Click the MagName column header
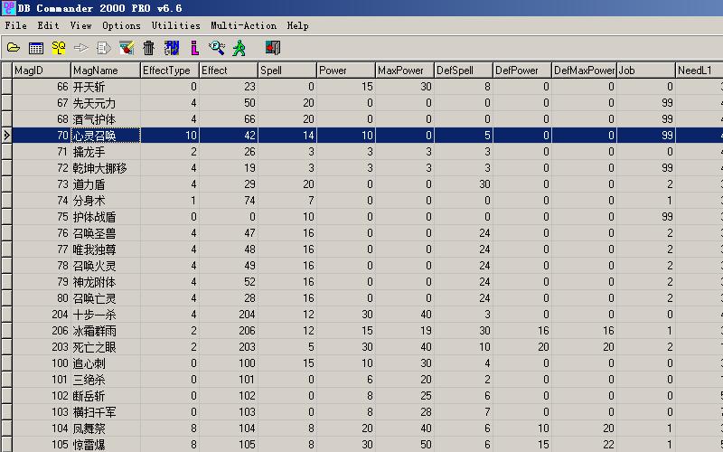Viewport: 723px width, 452px height. pos(104,71)
